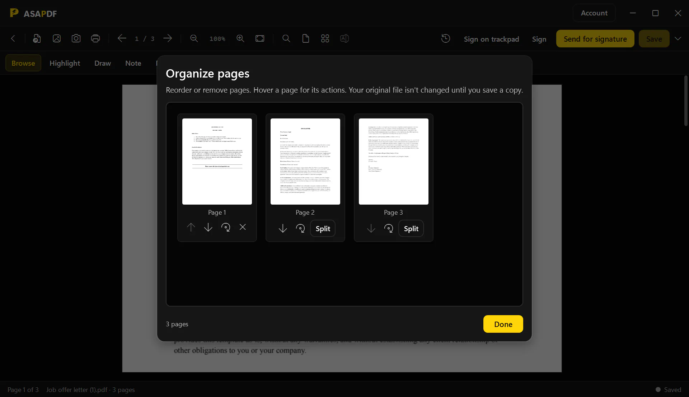The height and width of the screenshot is (397, 689).
Task: Move Page 1 down with the down arrow
Action: [x=208, y=227]
